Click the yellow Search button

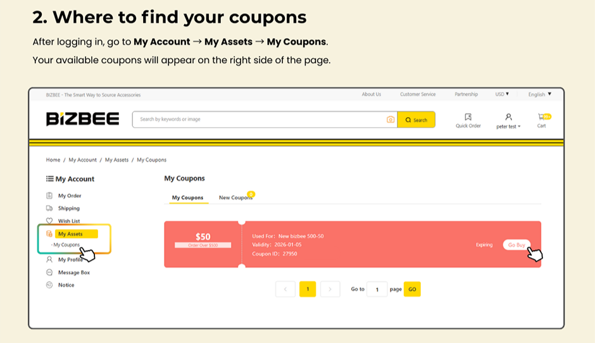(x=416, y=120)
